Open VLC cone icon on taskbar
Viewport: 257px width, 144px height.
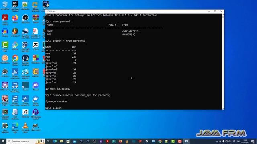pos(127,141)
